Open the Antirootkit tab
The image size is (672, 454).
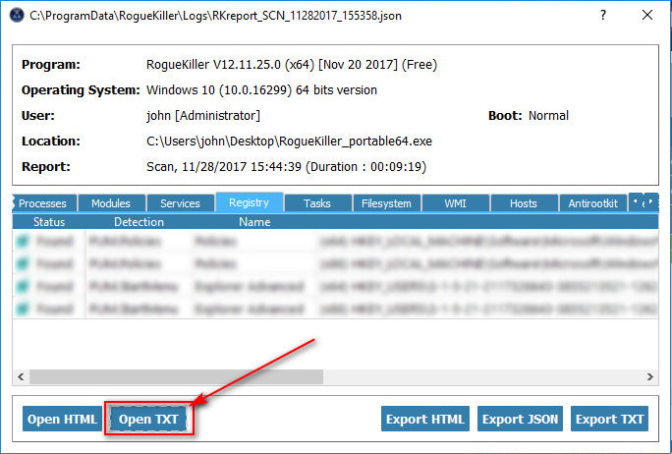(593, 203)
